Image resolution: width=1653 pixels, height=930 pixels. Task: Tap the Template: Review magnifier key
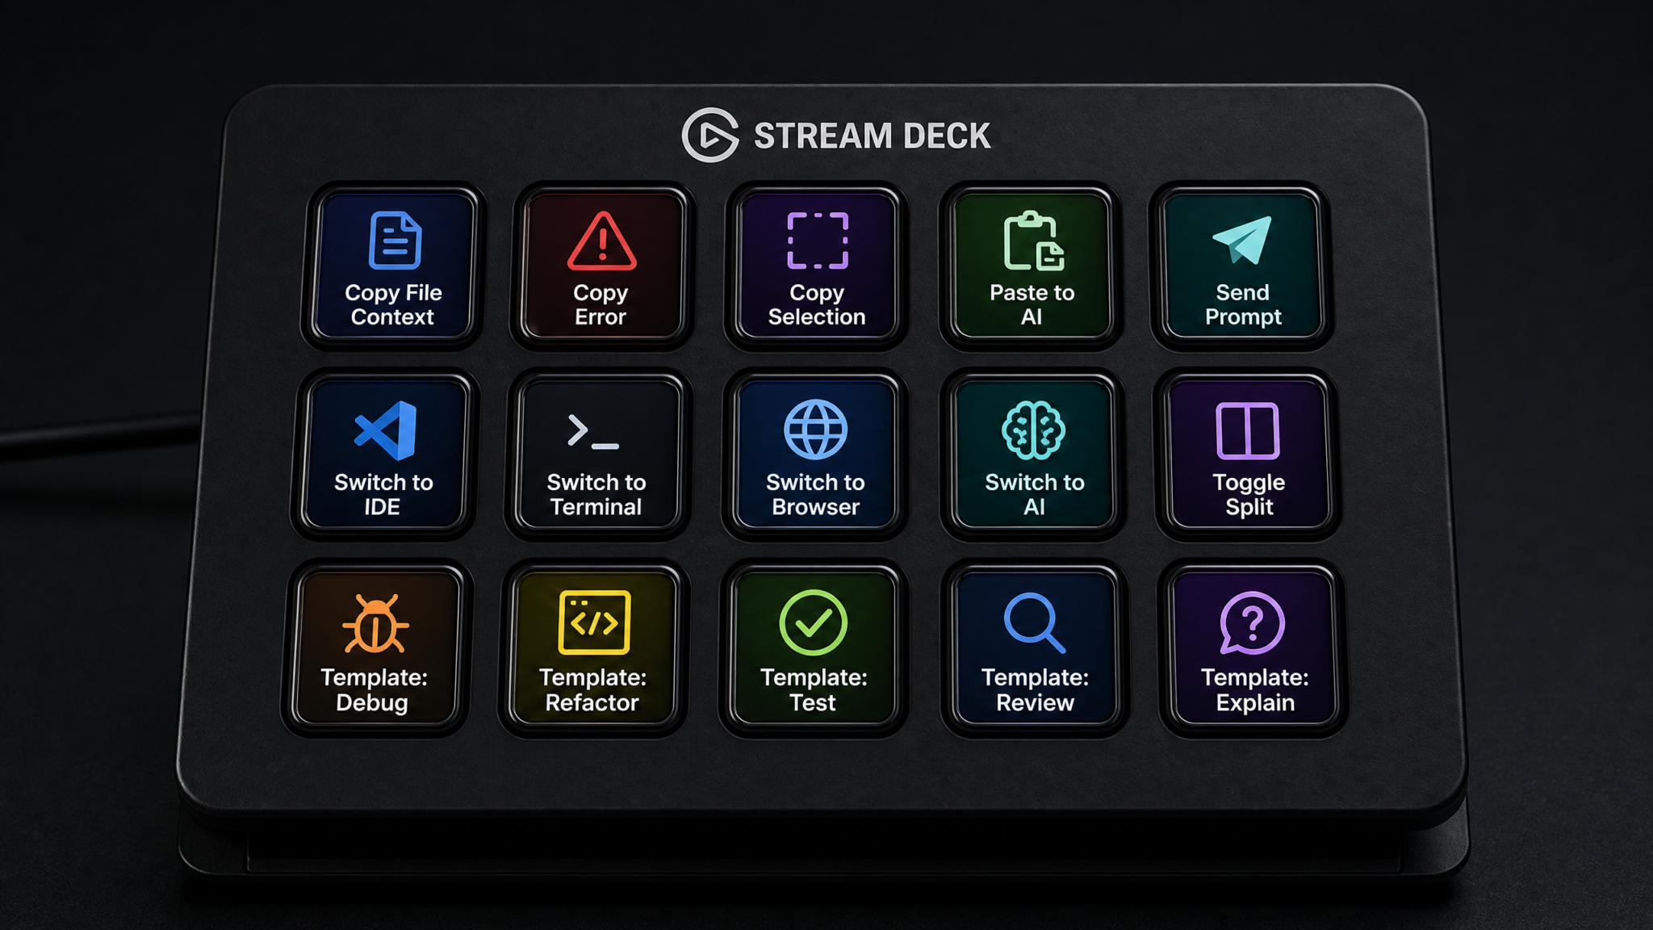[x=1036, y=648]
